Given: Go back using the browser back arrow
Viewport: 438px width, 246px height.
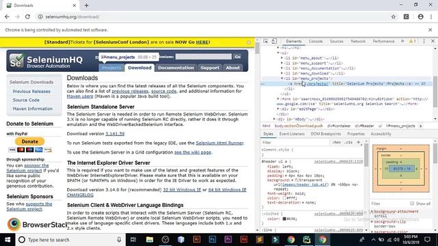Looking at the screenshot, I should coord(7,16).
